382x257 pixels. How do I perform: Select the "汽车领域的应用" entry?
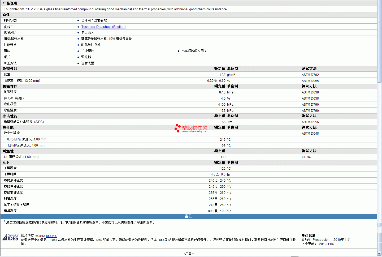(x=194, y=51)
